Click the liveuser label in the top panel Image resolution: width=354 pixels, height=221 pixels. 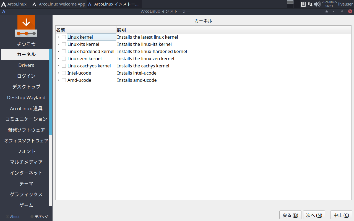click(x=345, y=4)
